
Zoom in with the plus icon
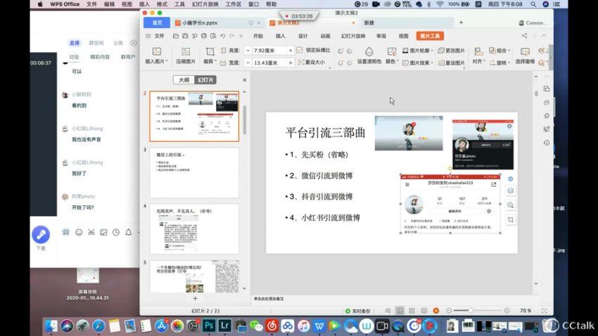click(507, 311)
